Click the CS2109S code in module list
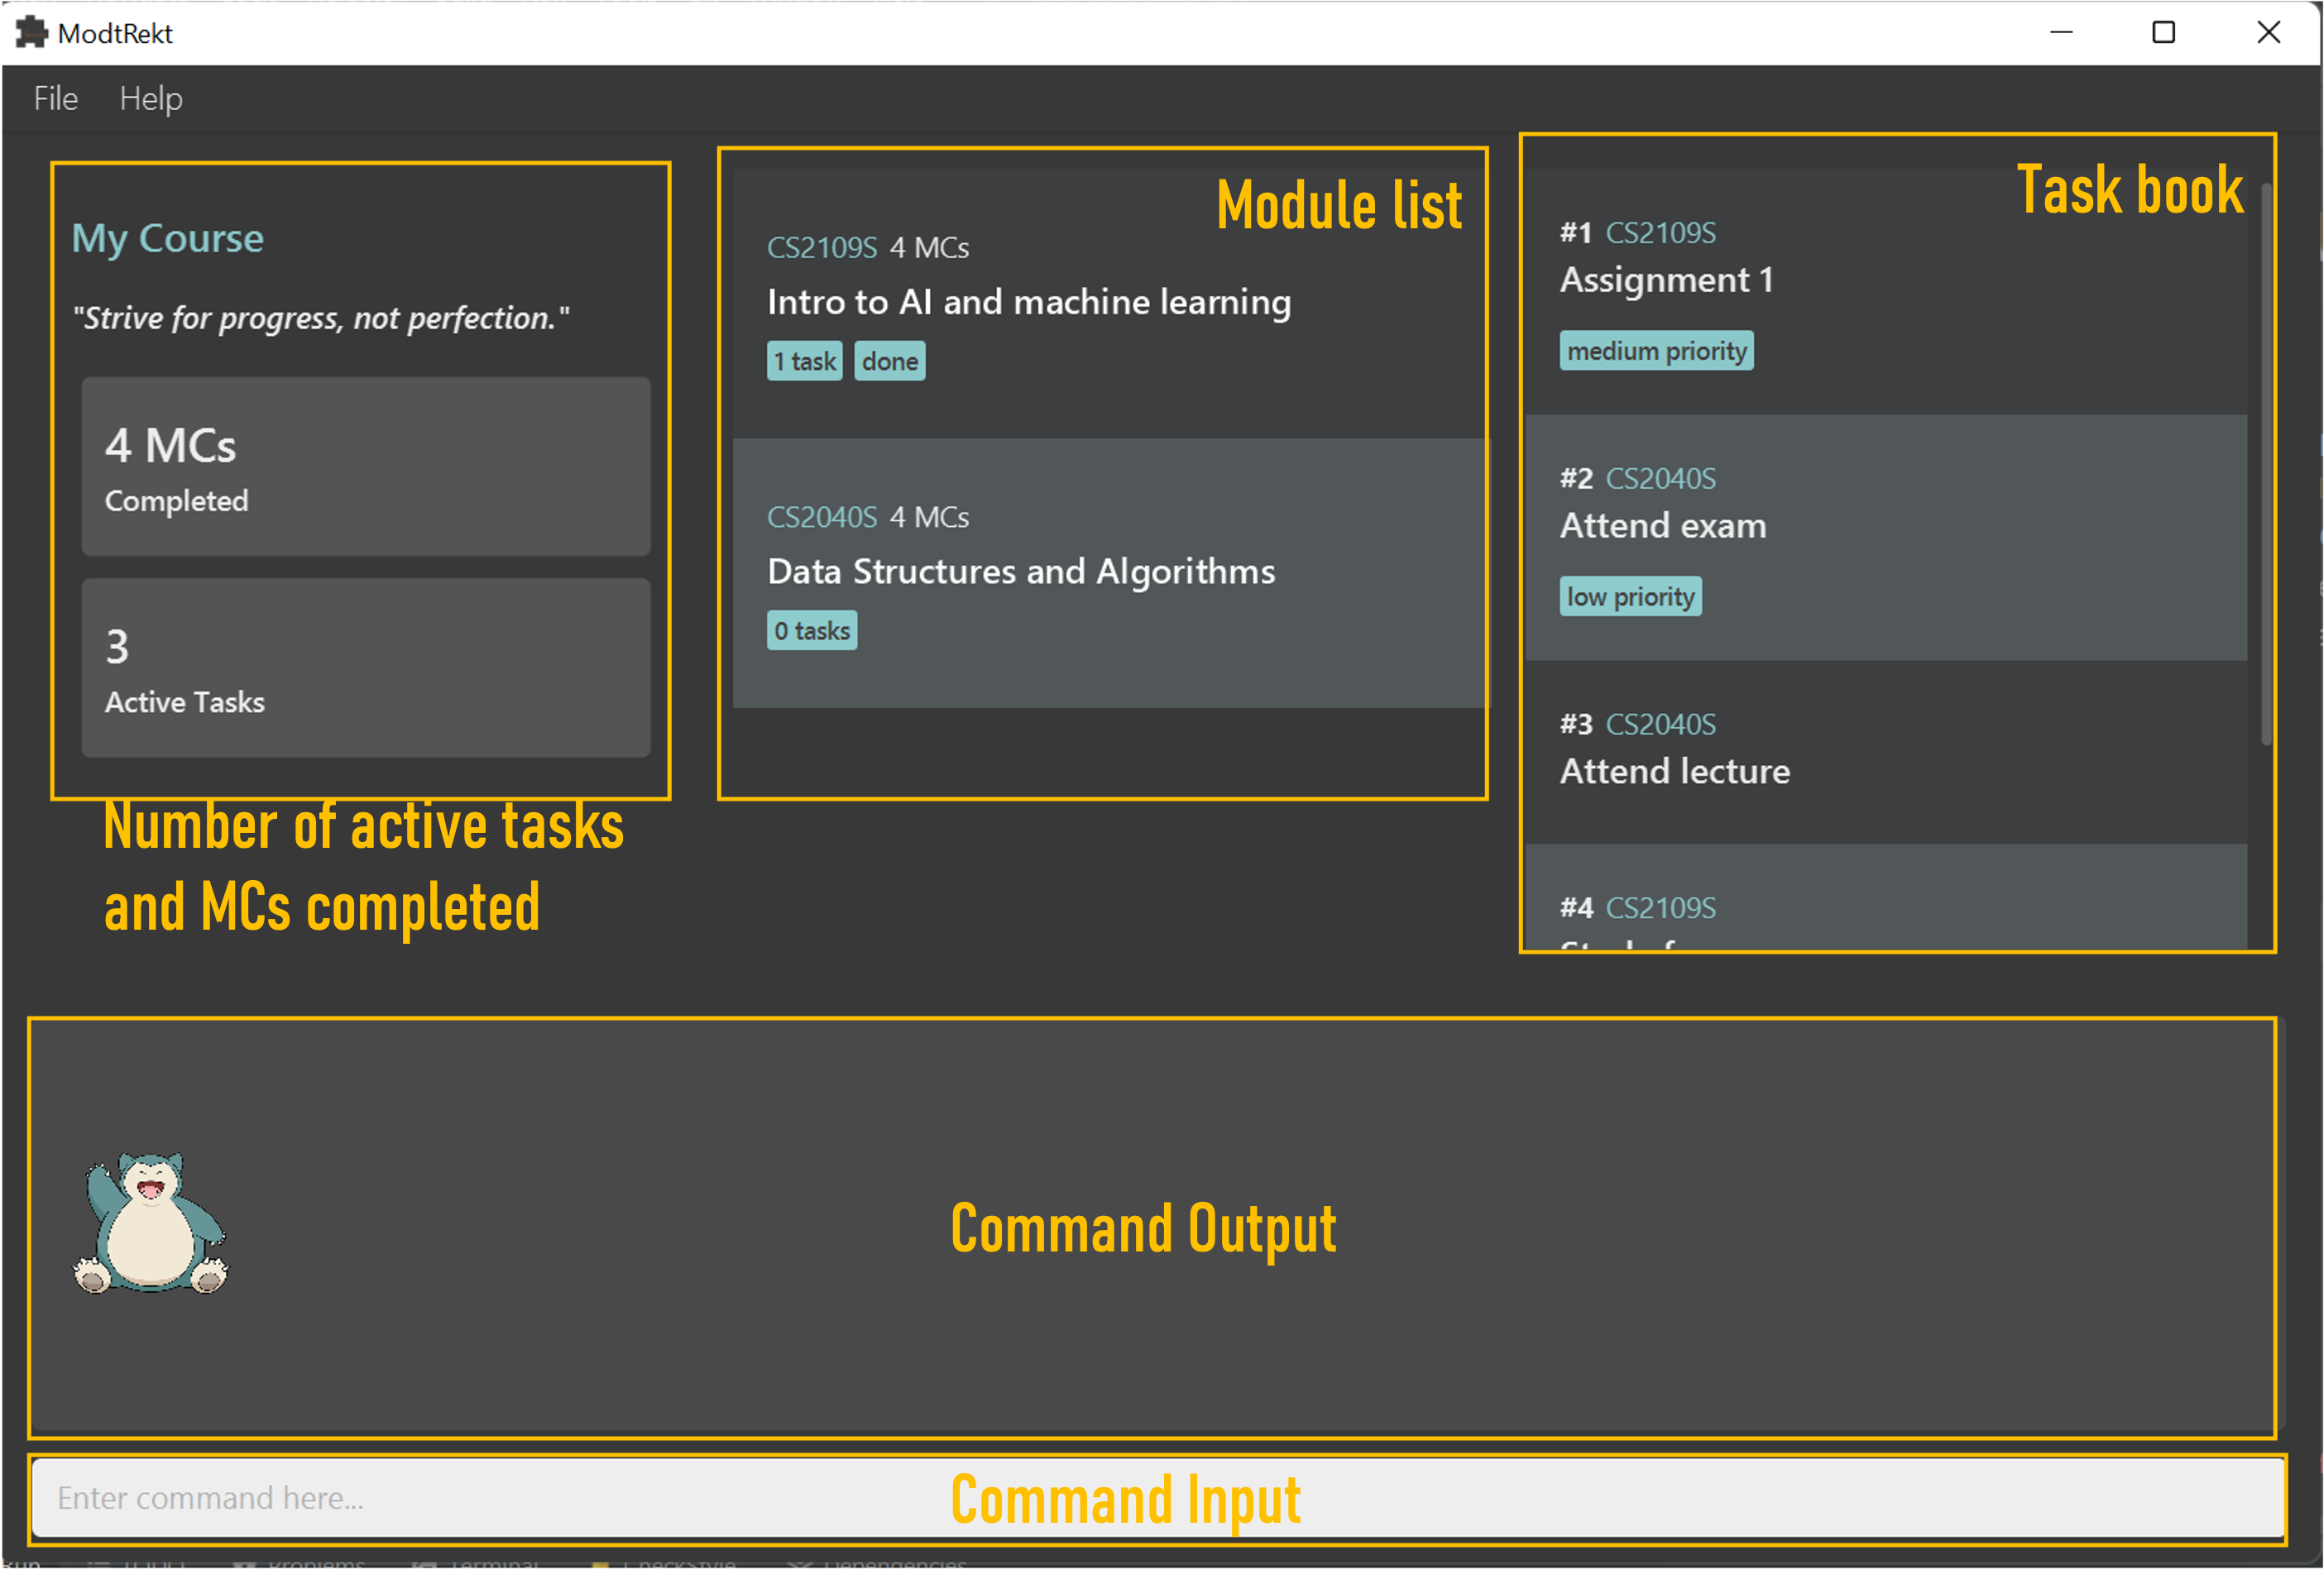This screenshot has height=1584, width=2324. point(824,249)
